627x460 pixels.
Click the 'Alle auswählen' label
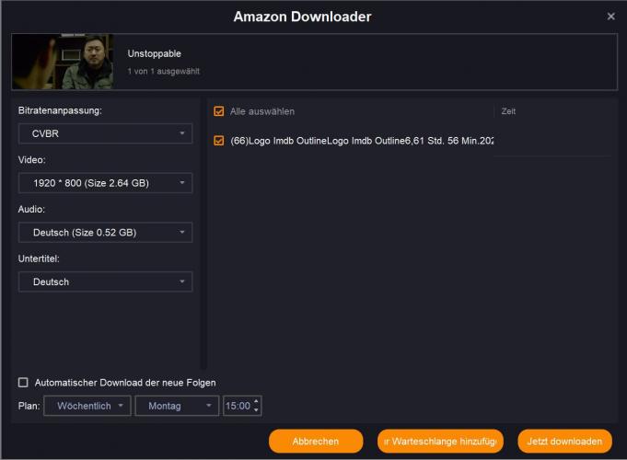[x=262, y=111]
